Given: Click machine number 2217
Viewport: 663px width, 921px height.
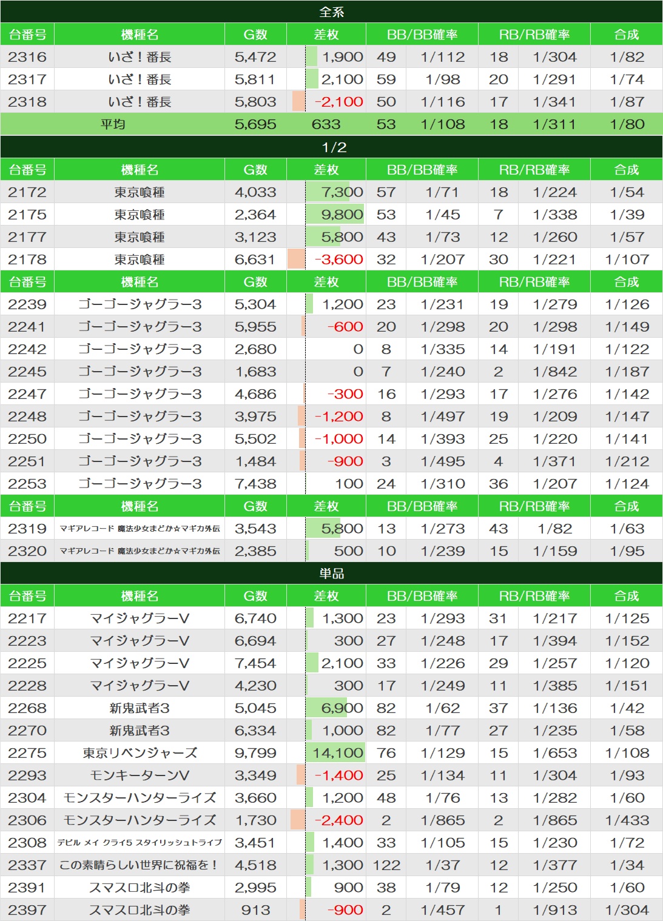Looking at the screenshot, I should [x=27, y=618].
